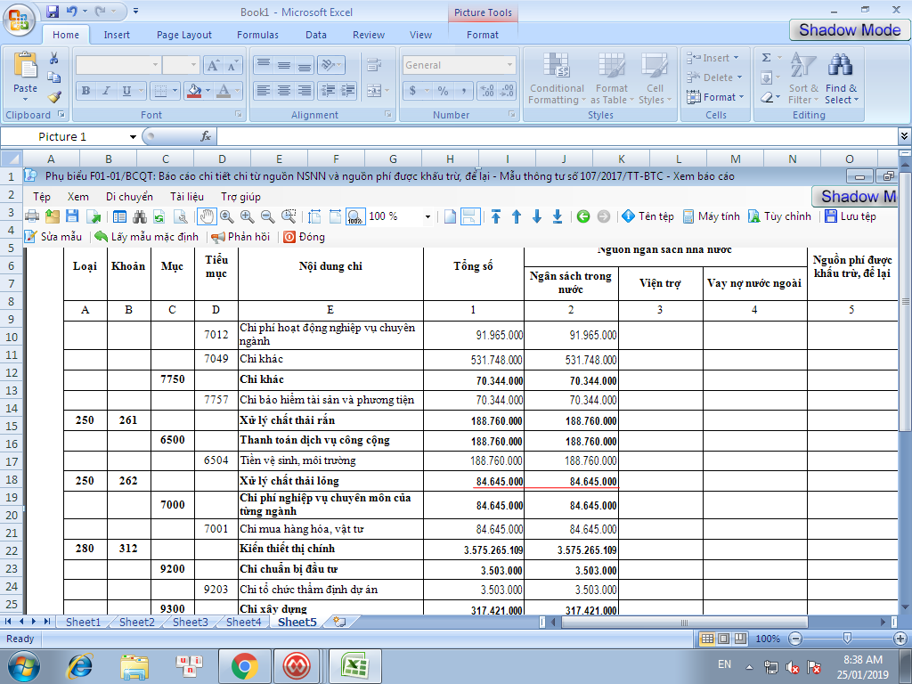Click the Office Button logo

pos(20,20)
